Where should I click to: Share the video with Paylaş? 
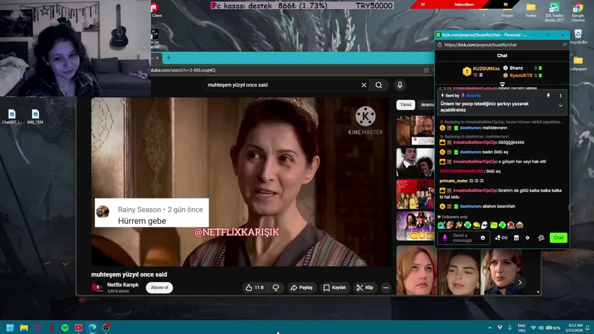click(x=301, y=288)
